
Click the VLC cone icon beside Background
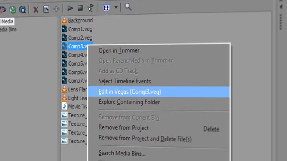pyautogui.click(x=64, y=20)
